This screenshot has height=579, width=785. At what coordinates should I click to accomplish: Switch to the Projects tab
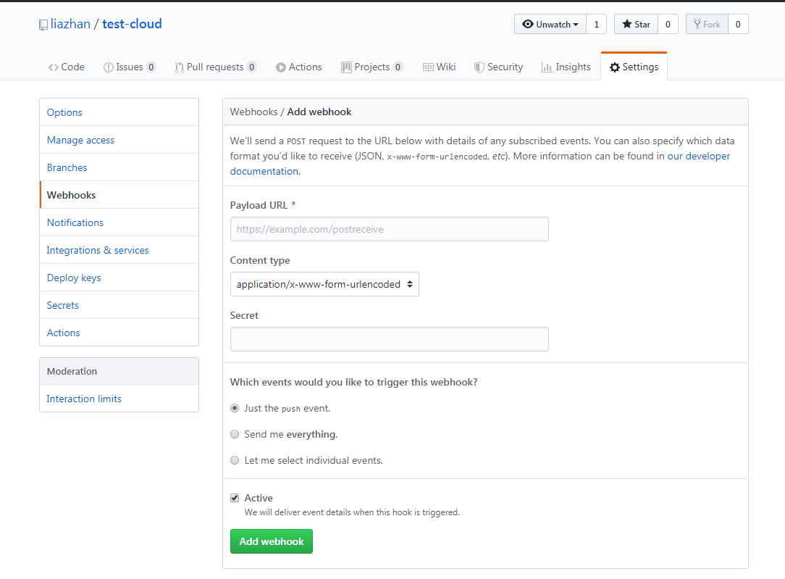tap(372, 67)
